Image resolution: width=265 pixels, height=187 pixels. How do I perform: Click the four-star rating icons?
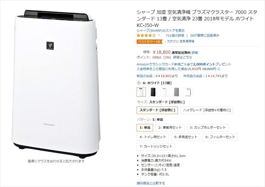pos(146,36)
